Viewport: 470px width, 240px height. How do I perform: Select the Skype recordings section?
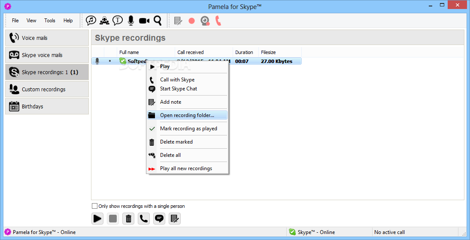coord(47,72)
